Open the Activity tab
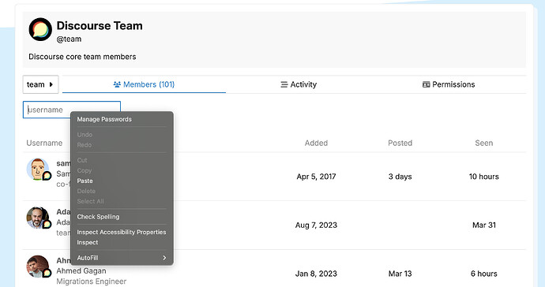 click(299, 84)
